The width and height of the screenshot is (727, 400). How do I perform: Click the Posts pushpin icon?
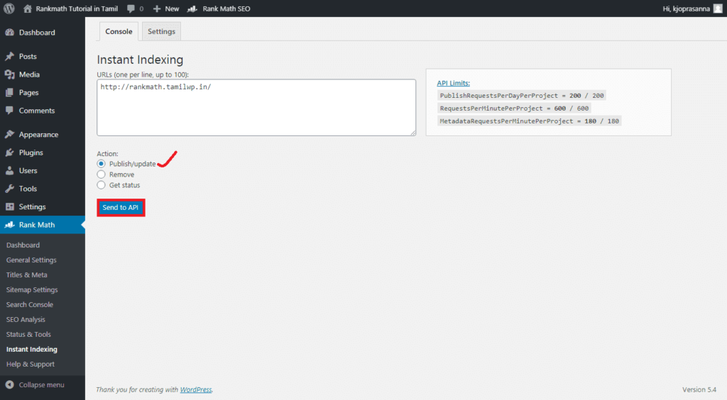point(9,56)
